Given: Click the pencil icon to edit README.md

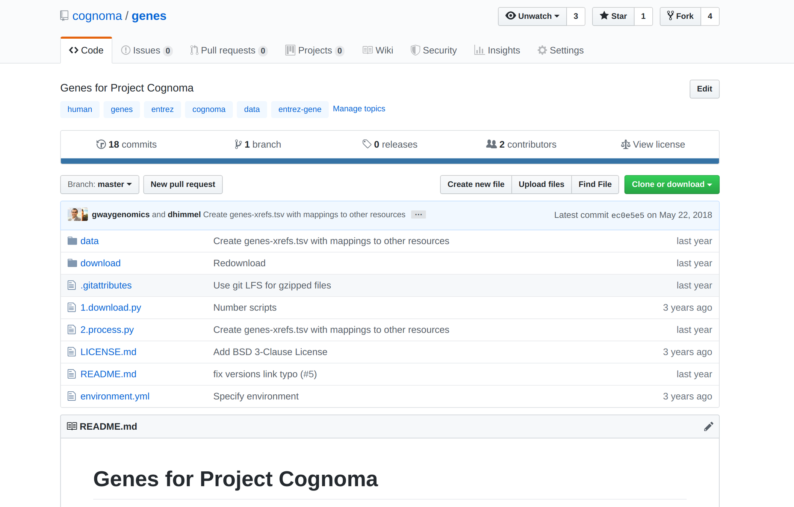Looking at the screenshot, I should pyautogui.click(x=708, y=427).
